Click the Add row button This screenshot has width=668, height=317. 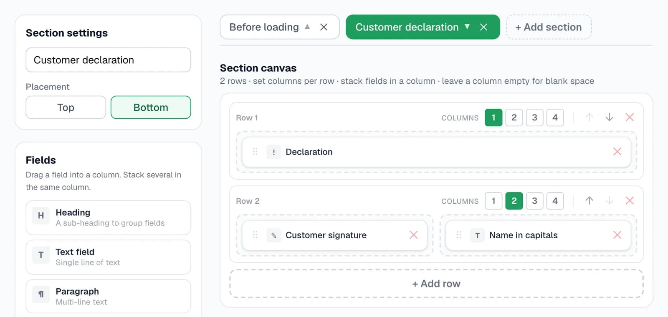(x=436, y=284)
